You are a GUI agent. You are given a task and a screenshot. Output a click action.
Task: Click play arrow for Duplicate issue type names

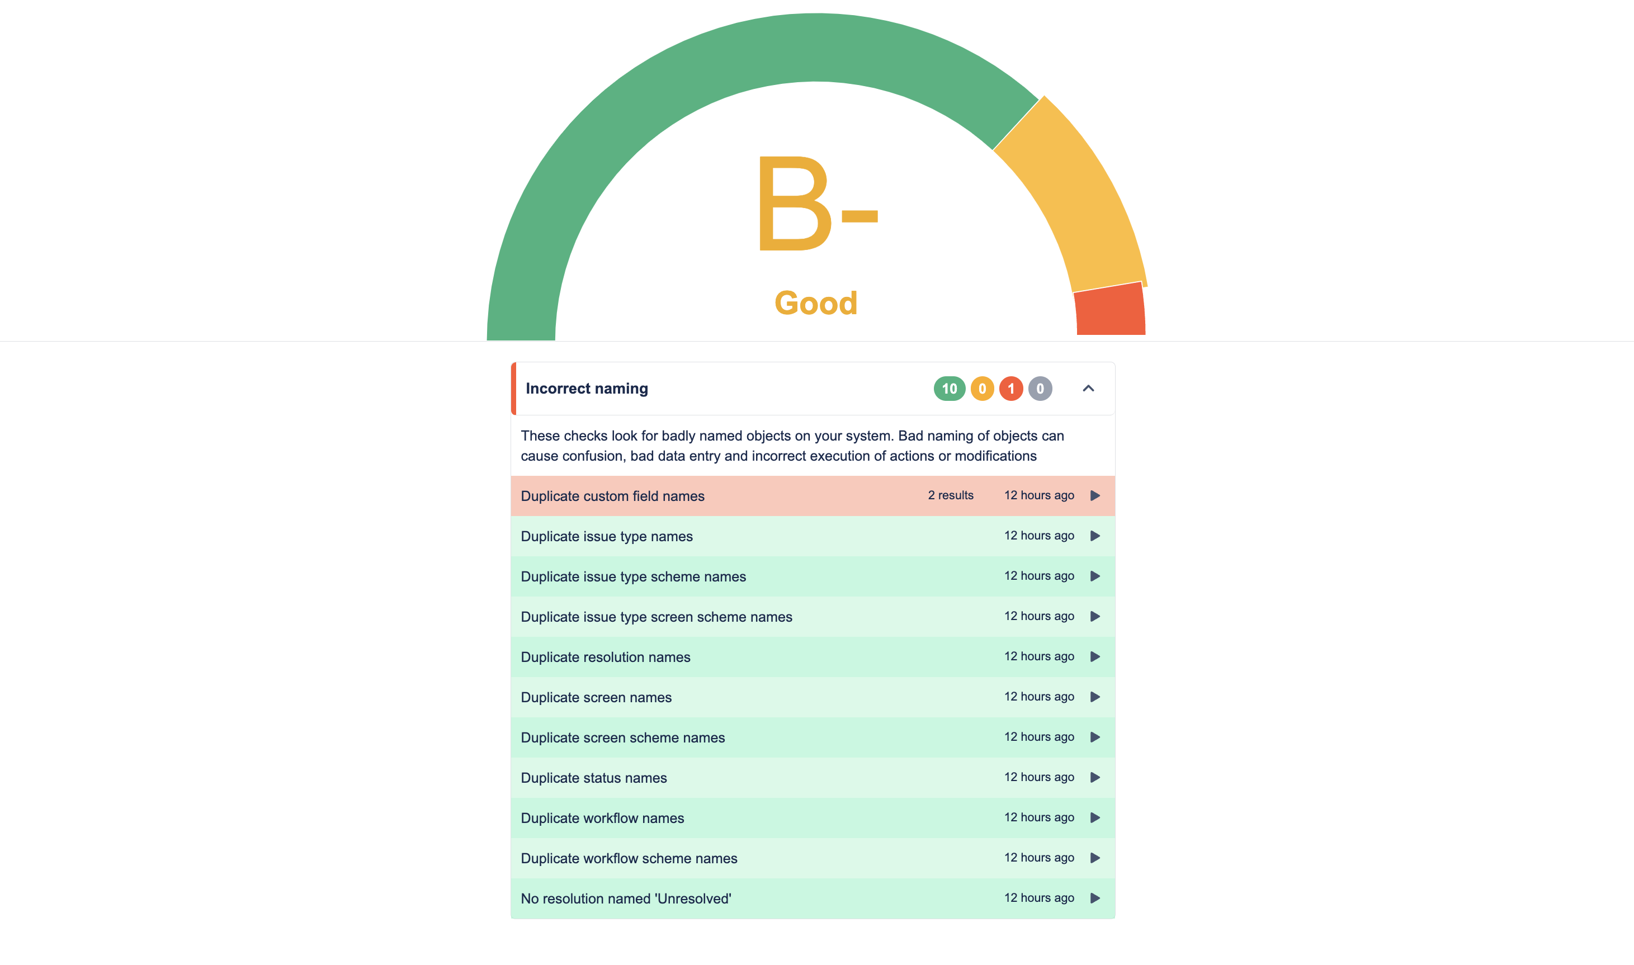[x=1095, y=536]
